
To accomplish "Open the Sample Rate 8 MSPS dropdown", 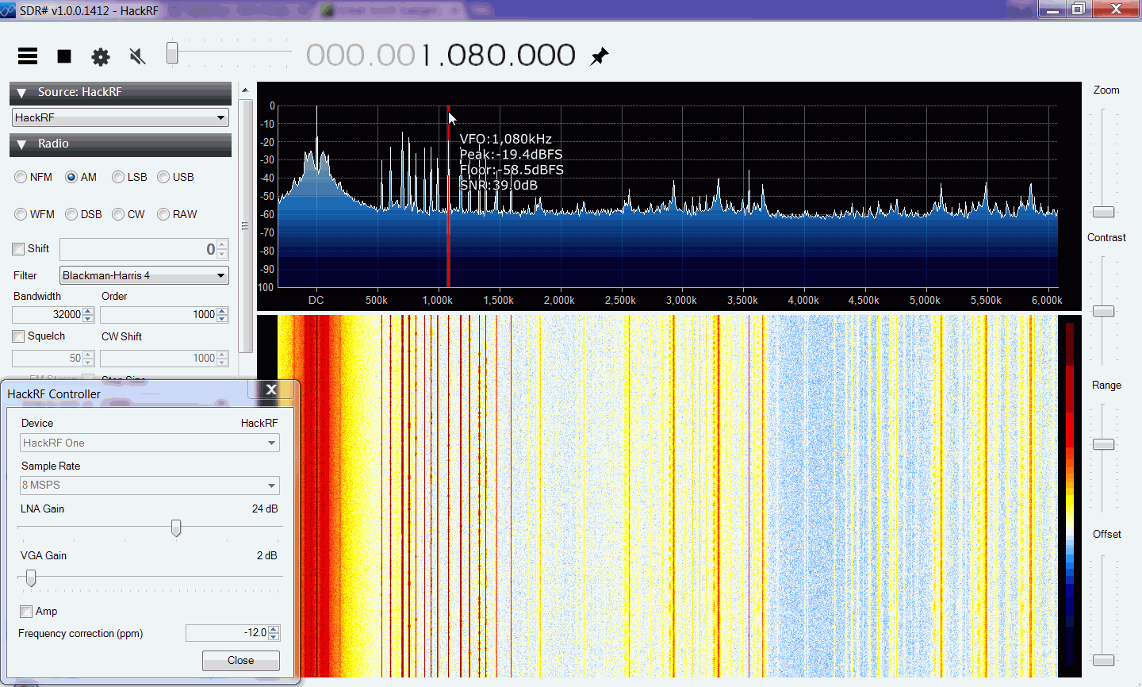I will pos(150,485).
